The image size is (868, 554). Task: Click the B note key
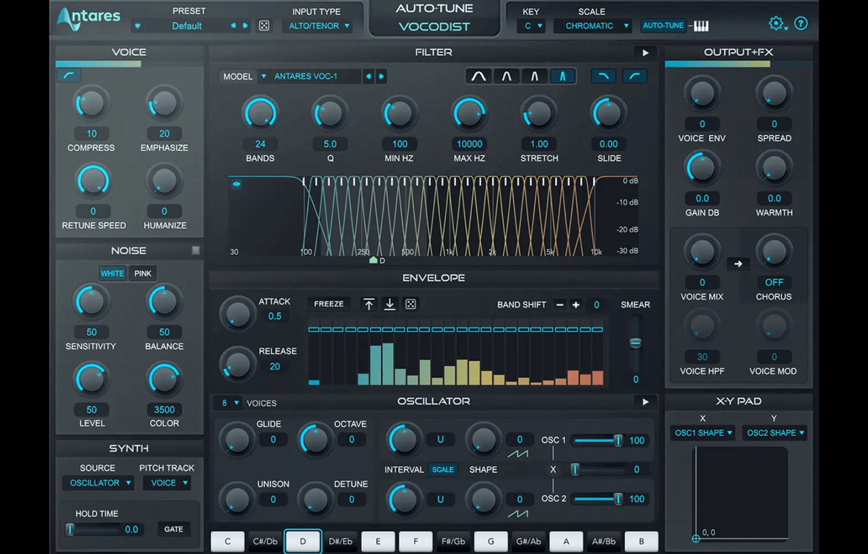pos(642,541)
